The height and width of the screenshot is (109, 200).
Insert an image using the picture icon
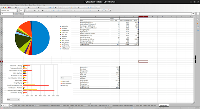69,8
